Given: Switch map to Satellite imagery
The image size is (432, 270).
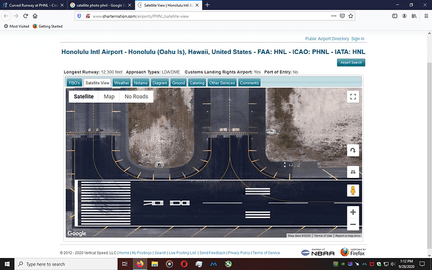Looking at the screenshot, I should (x=83, y=96).
